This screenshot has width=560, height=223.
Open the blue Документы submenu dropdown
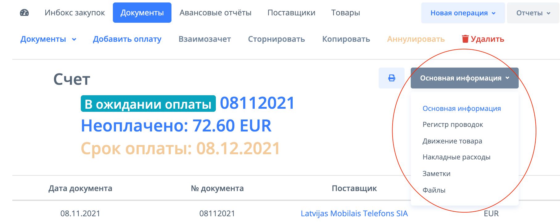(x=48, y=39)
